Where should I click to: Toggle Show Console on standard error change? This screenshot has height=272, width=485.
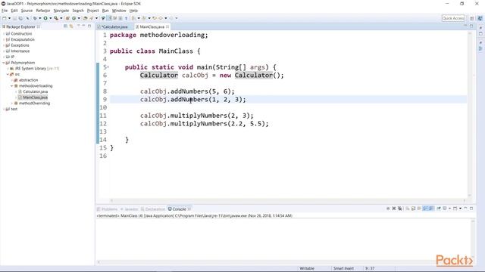click(x=430, y=209)
